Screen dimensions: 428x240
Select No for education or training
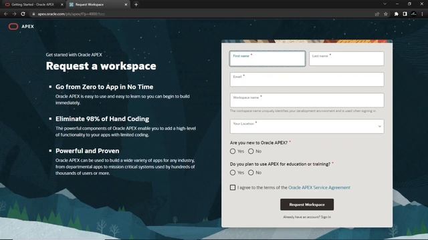251,173
